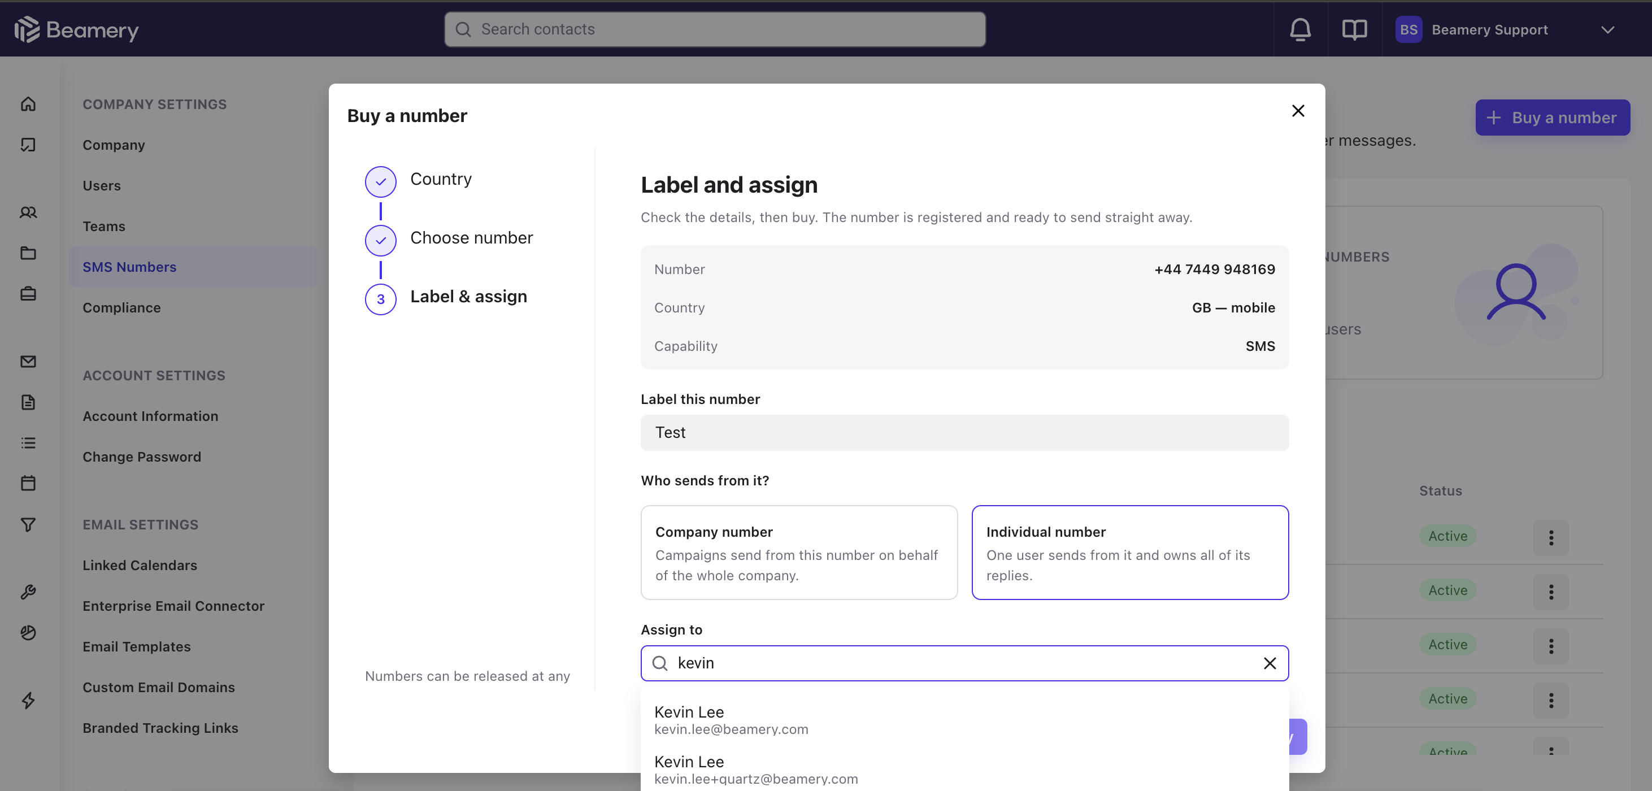
Task: Click the Label this number field
Action: coord(964,432)
